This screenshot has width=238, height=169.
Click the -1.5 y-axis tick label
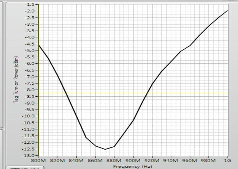coord(30,4)
